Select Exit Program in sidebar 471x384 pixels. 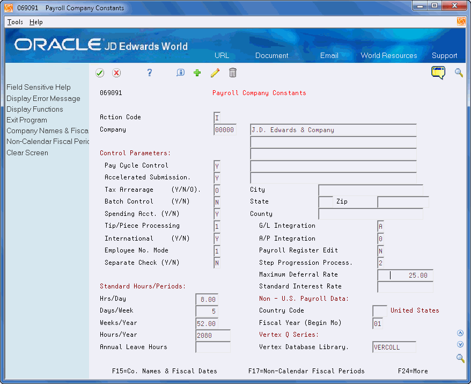click(27, 120)
